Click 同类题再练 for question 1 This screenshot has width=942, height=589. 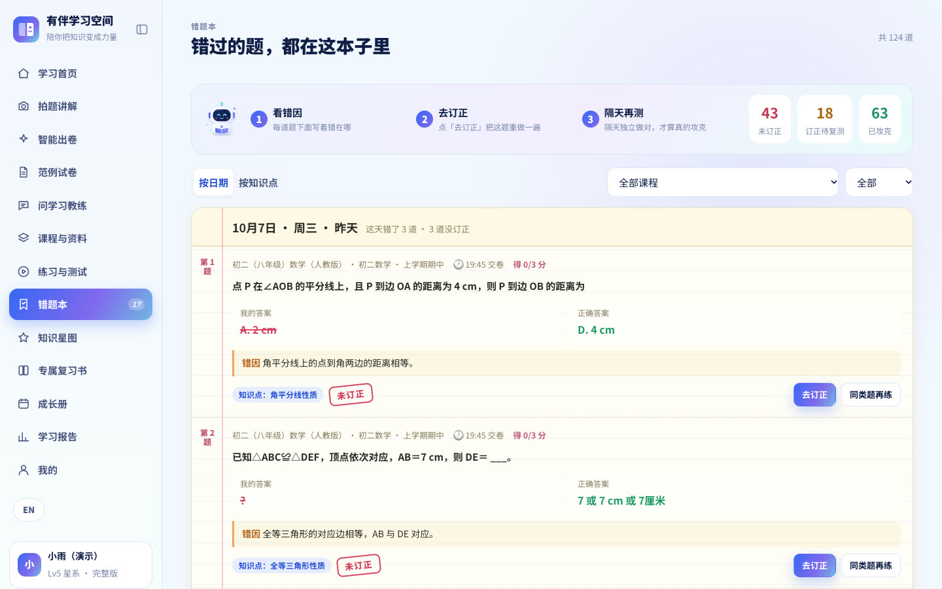click(871, 395)
